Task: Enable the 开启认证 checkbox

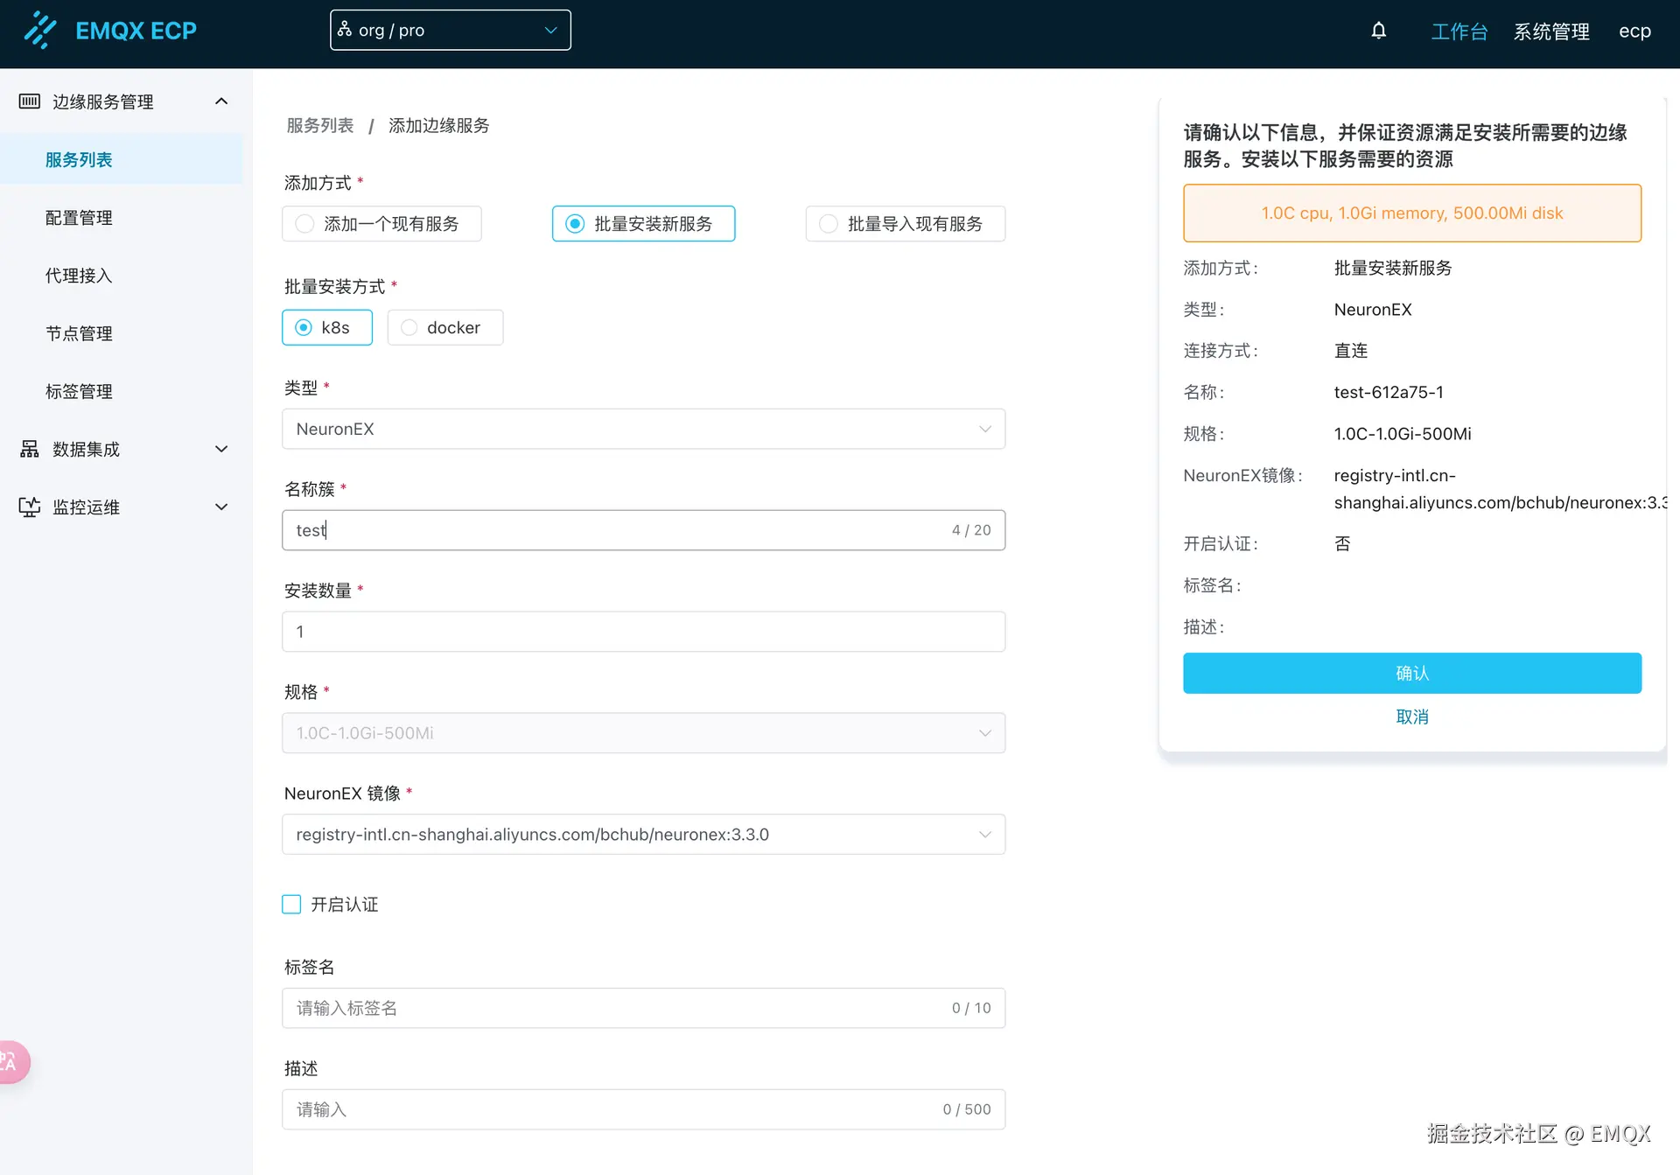Action: [x=291, y=904]
